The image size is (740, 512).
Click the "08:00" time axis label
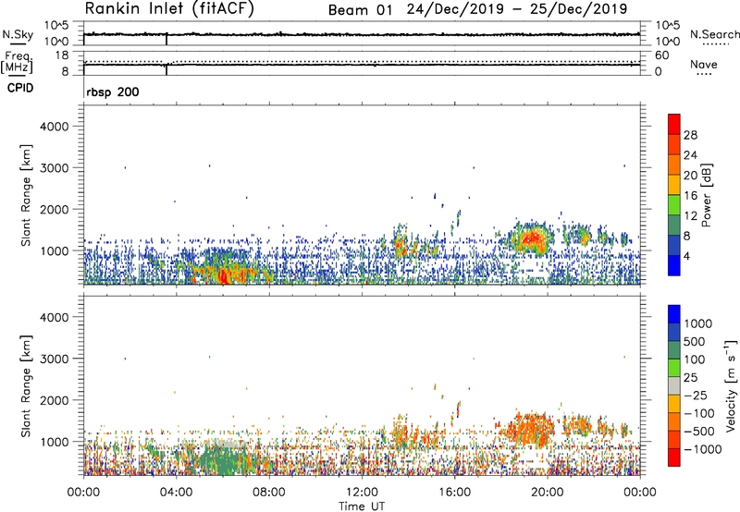pos(269,493)
